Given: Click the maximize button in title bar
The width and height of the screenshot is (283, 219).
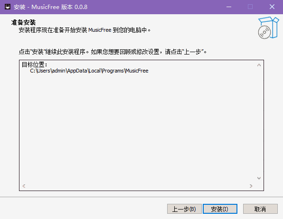Looking at the screenshot, I should (x=250, y=7).
